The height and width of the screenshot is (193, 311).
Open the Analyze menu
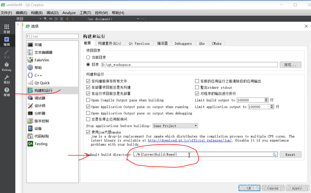(x=69, y=13)
